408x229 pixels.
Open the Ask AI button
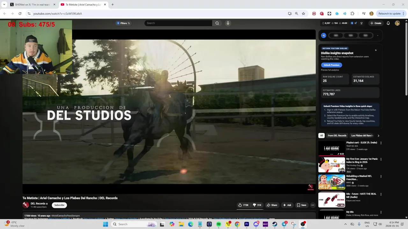(287, 205)
